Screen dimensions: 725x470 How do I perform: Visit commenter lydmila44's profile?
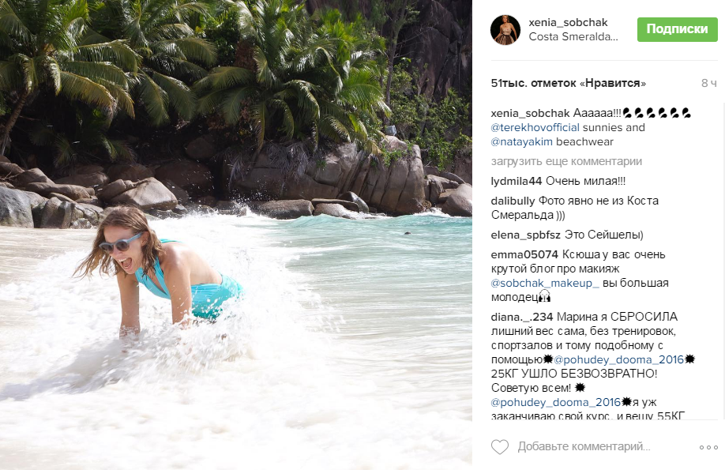click(x=517, y=181)
